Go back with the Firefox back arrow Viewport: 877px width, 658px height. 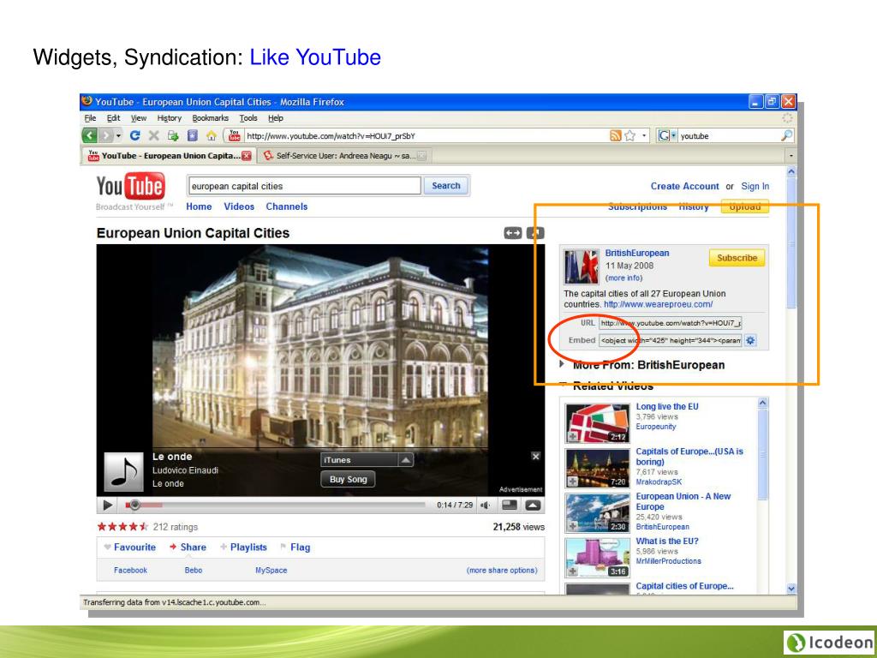pyautogui.click(x=89, y=135)
